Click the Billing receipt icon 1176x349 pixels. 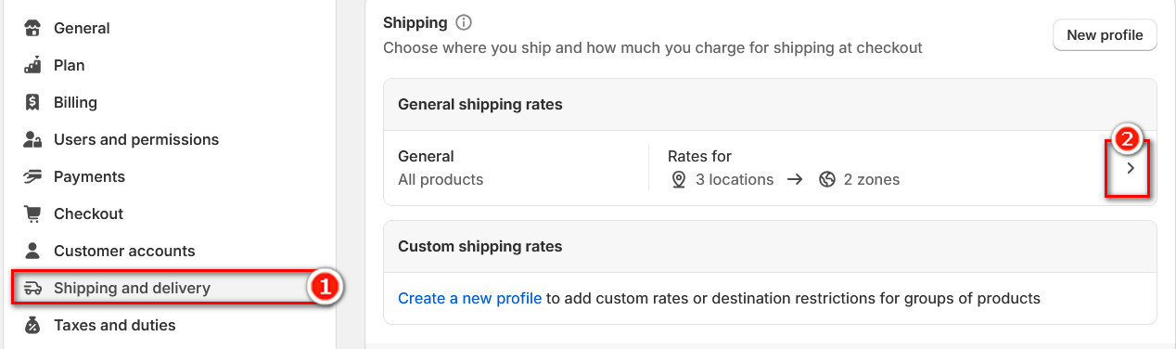(x=33, y=102)
